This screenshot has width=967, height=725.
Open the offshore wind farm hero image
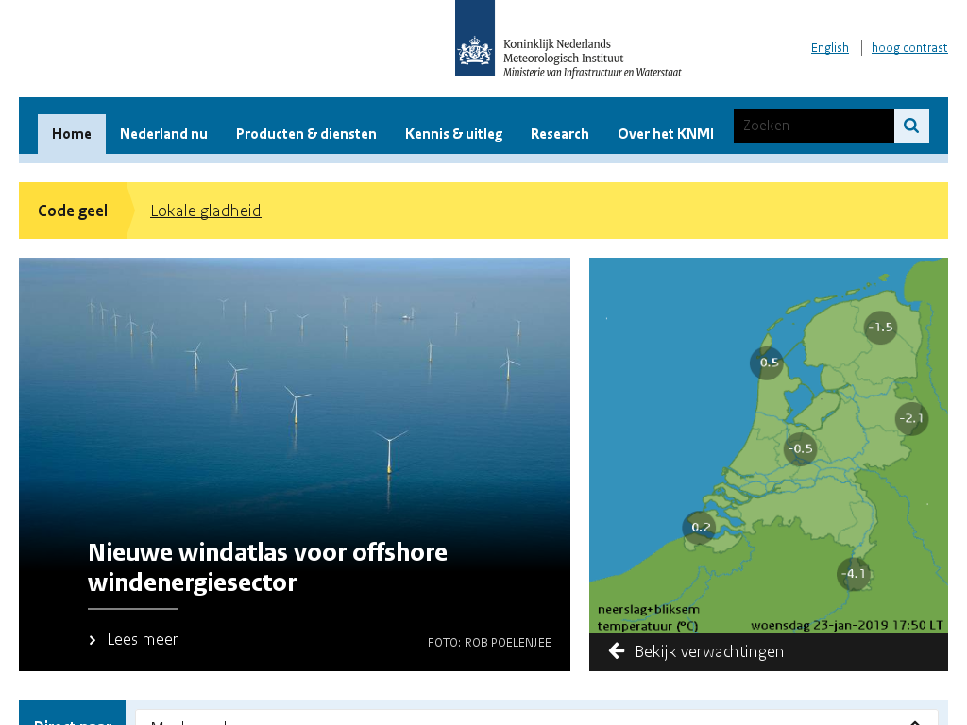point(294,396)
